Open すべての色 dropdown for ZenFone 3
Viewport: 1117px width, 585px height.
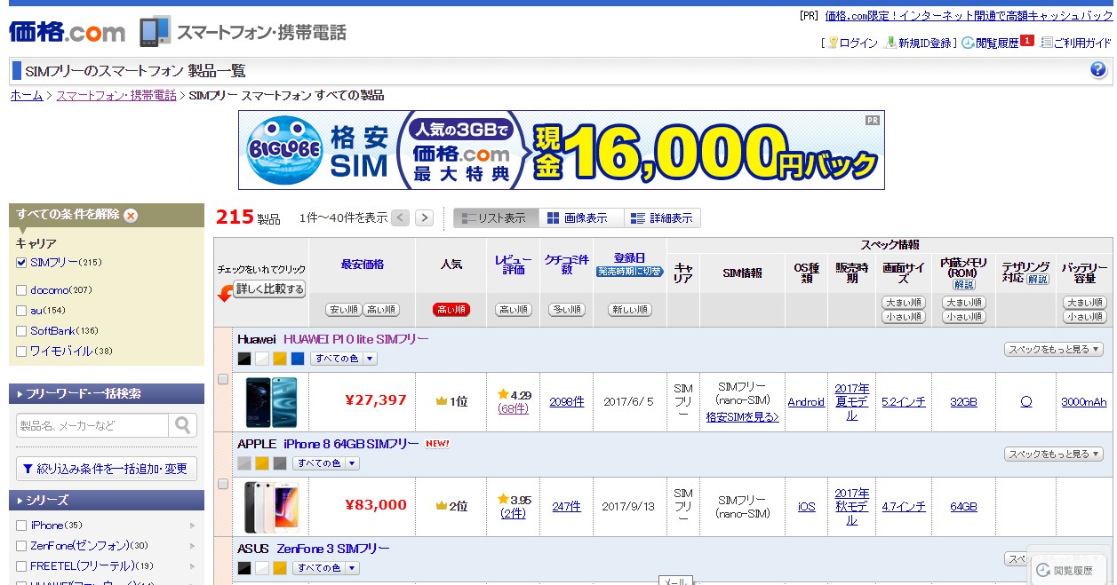coord(326,568)
